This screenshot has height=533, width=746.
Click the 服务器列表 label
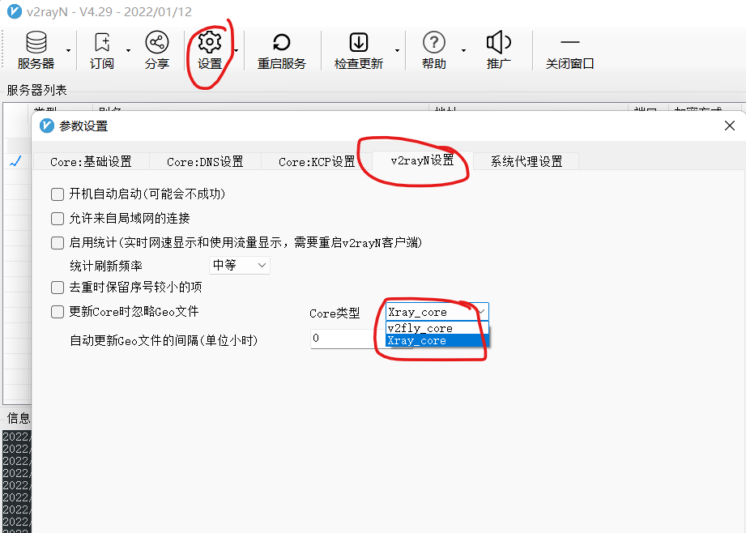tap(36, 90)
